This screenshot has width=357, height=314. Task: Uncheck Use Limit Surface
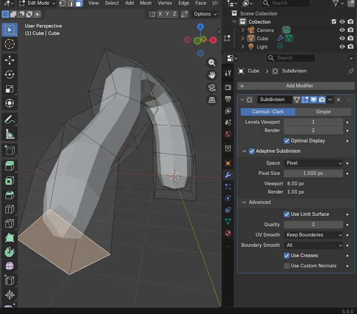click(x=287, y=214)
